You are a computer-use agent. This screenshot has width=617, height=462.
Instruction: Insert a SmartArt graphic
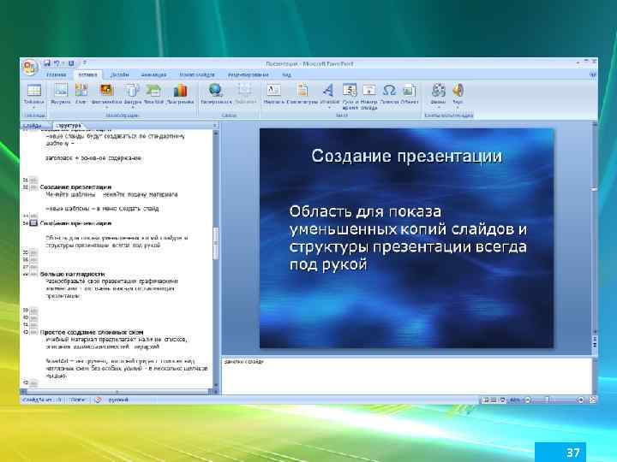point(153,90)
